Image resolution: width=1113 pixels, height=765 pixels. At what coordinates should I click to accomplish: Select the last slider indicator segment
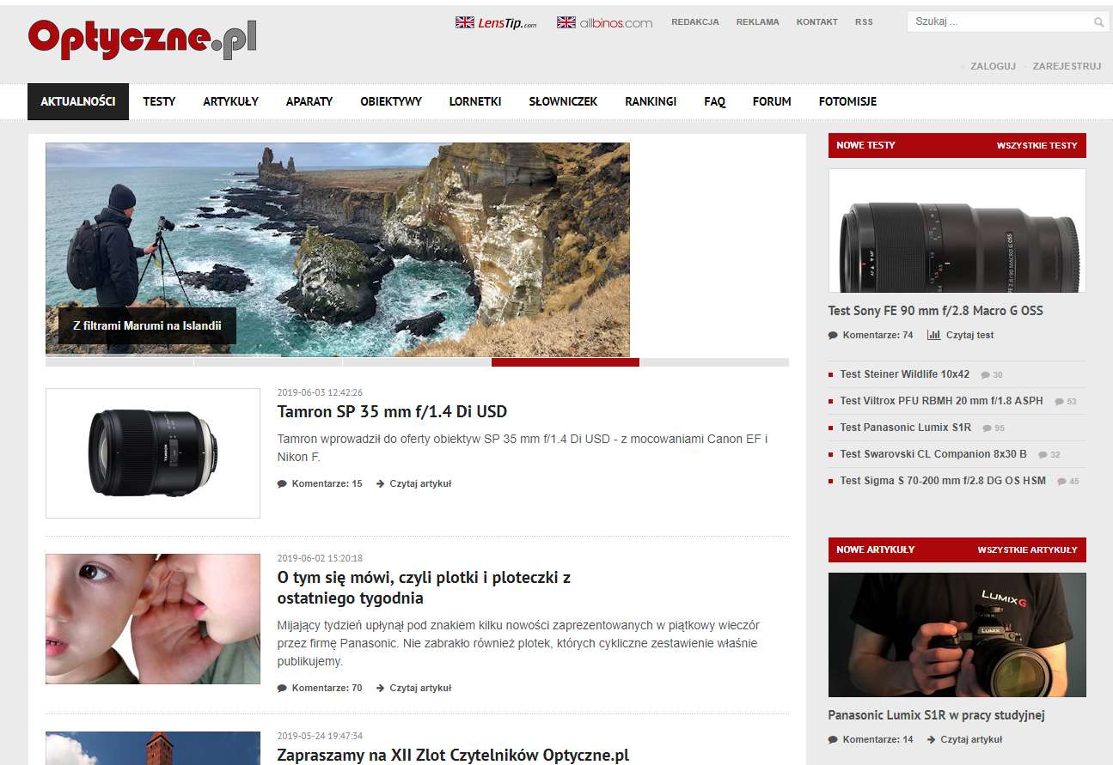(714, 362)
